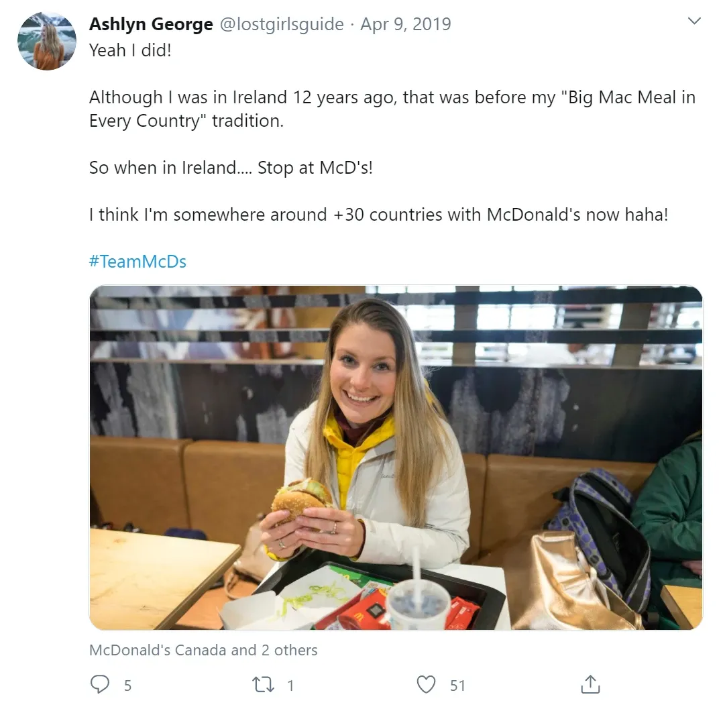Click the reply icon below the photo

coord(99,684)
